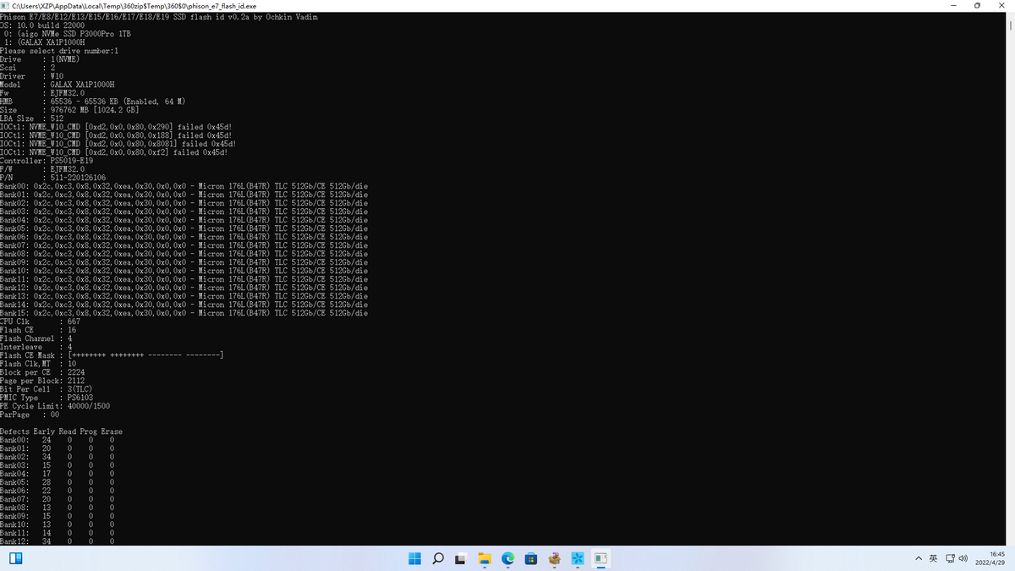Viewport: 1015px width, 571px height.
Task: Click the 'LBA Size : 512' line
Action: pyautogui.click(x=32, y=118)
